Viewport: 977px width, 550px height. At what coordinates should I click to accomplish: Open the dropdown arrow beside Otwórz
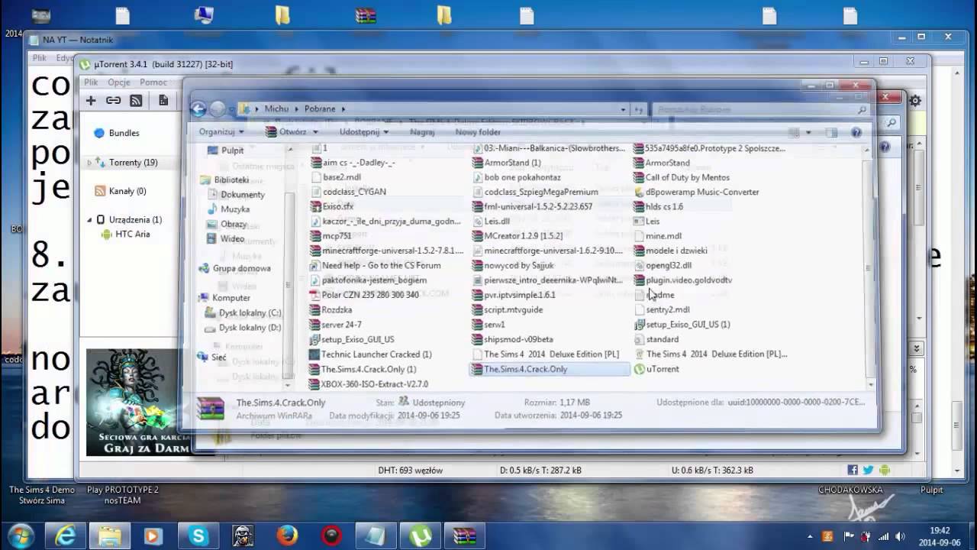315,131
